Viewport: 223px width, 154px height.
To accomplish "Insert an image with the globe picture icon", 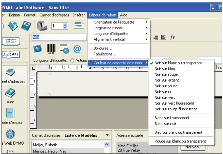I will 37,49.
